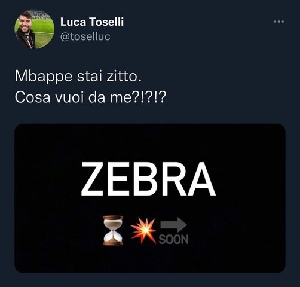Click the large ZEBRA headline text
Viewport: 300px width, 287px height.
click(x=148, y=179)
